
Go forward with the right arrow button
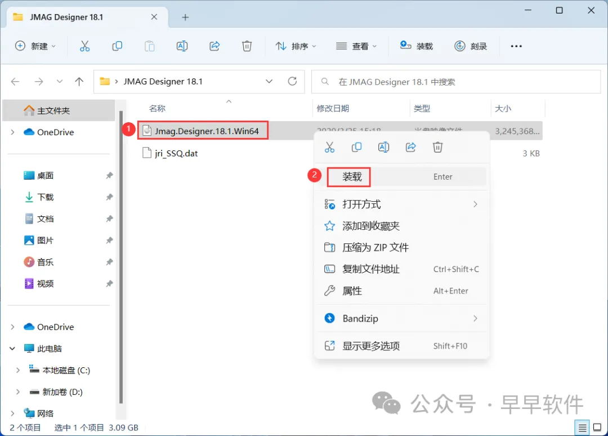[39, 82]
